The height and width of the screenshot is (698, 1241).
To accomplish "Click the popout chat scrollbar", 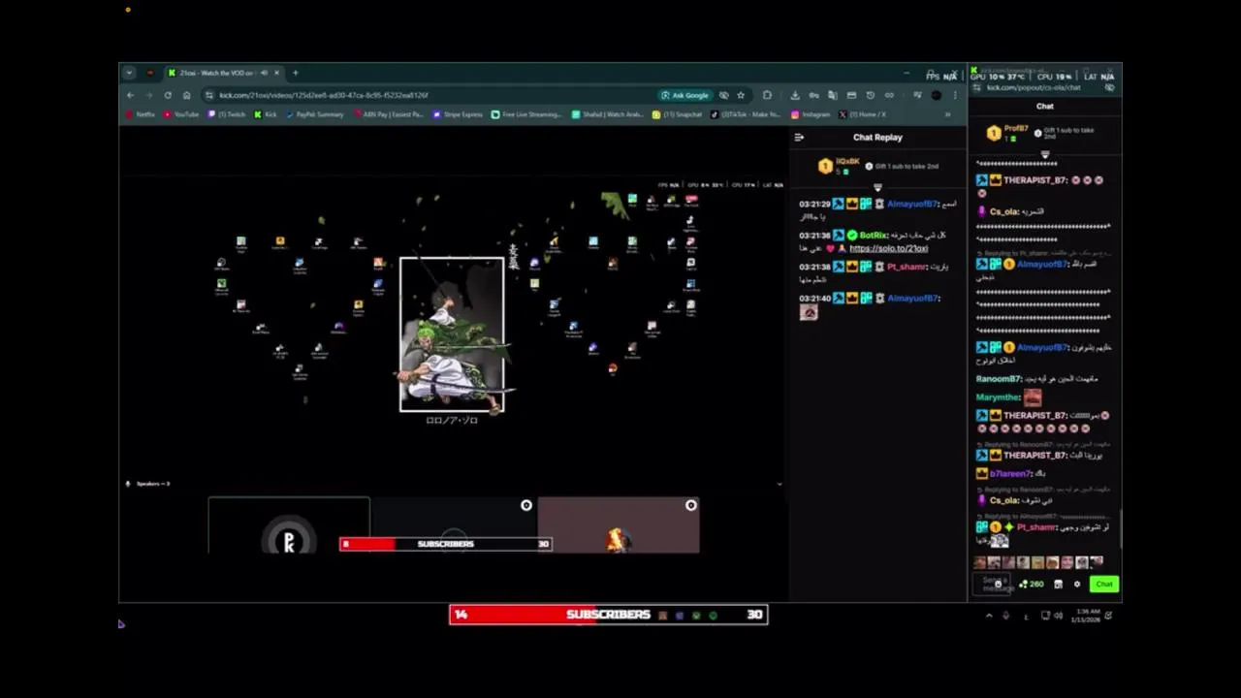I will (x=1119, y=528).
